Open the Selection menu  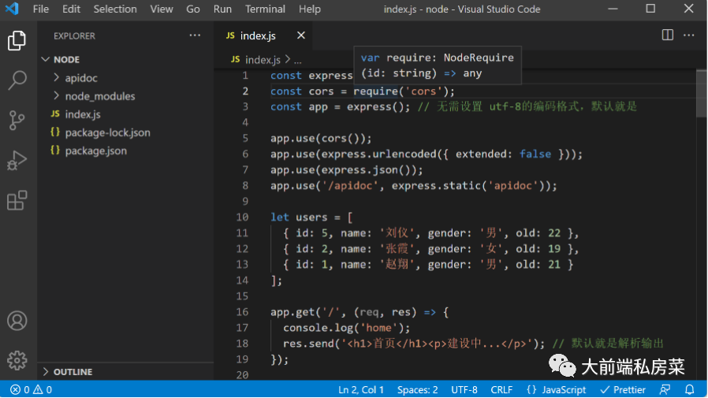pos(114,9)
